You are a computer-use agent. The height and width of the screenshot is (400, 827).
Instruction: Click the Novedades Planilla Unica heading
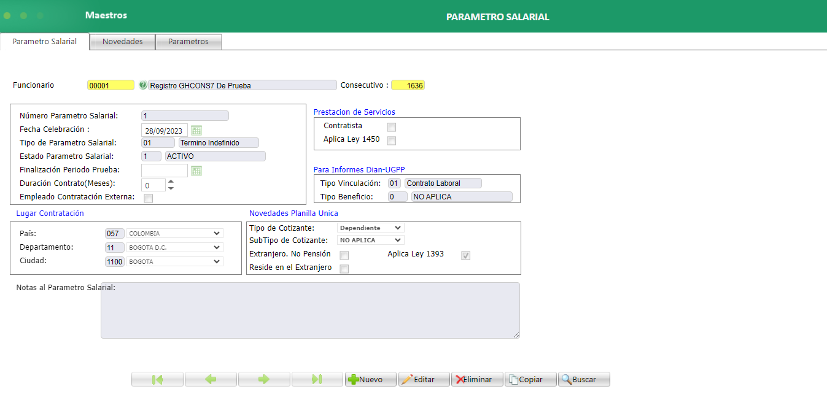293,213
